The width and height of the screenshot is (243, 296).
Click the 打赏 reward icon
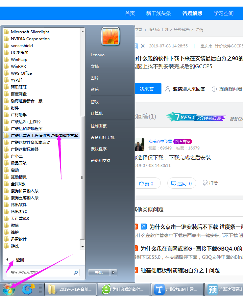coord(210,183)
